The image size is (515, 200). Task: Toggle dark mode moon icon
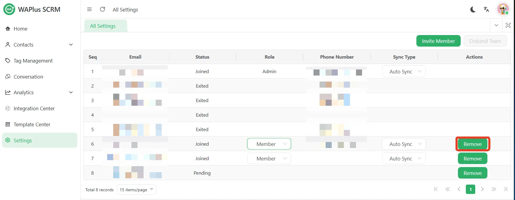click(473, 10)
